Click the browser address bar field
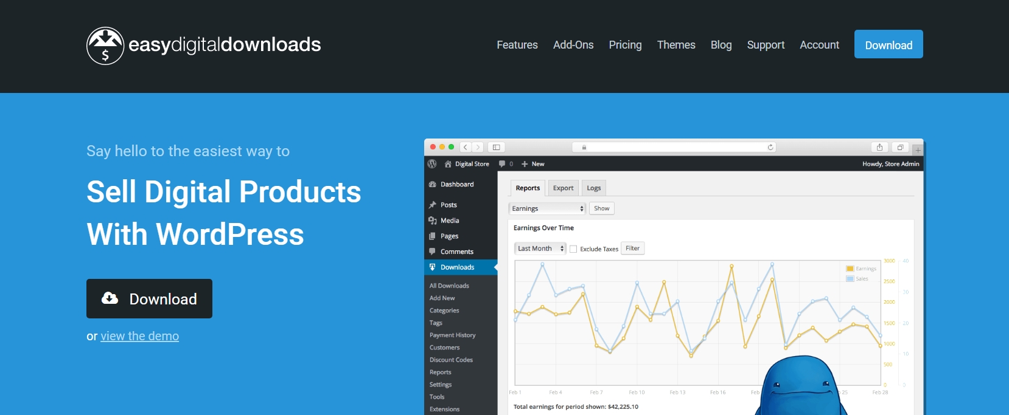The image size is (1009, 415). [674, 147]
